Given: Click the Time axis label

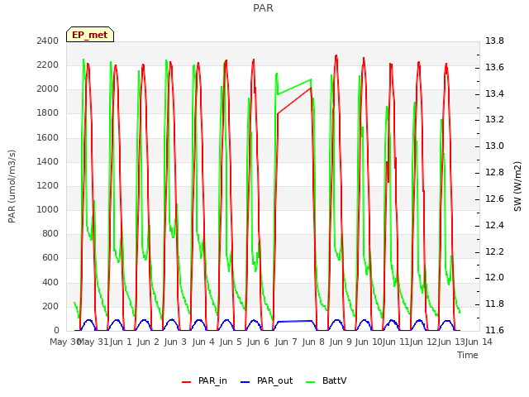Looking at the screenshot, I should (468, 355).
